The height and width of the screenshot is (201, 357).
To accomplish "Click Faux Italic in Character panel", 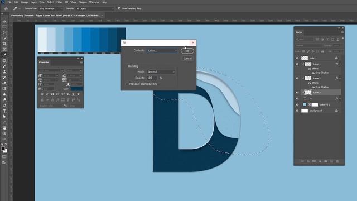I will 47,94.
